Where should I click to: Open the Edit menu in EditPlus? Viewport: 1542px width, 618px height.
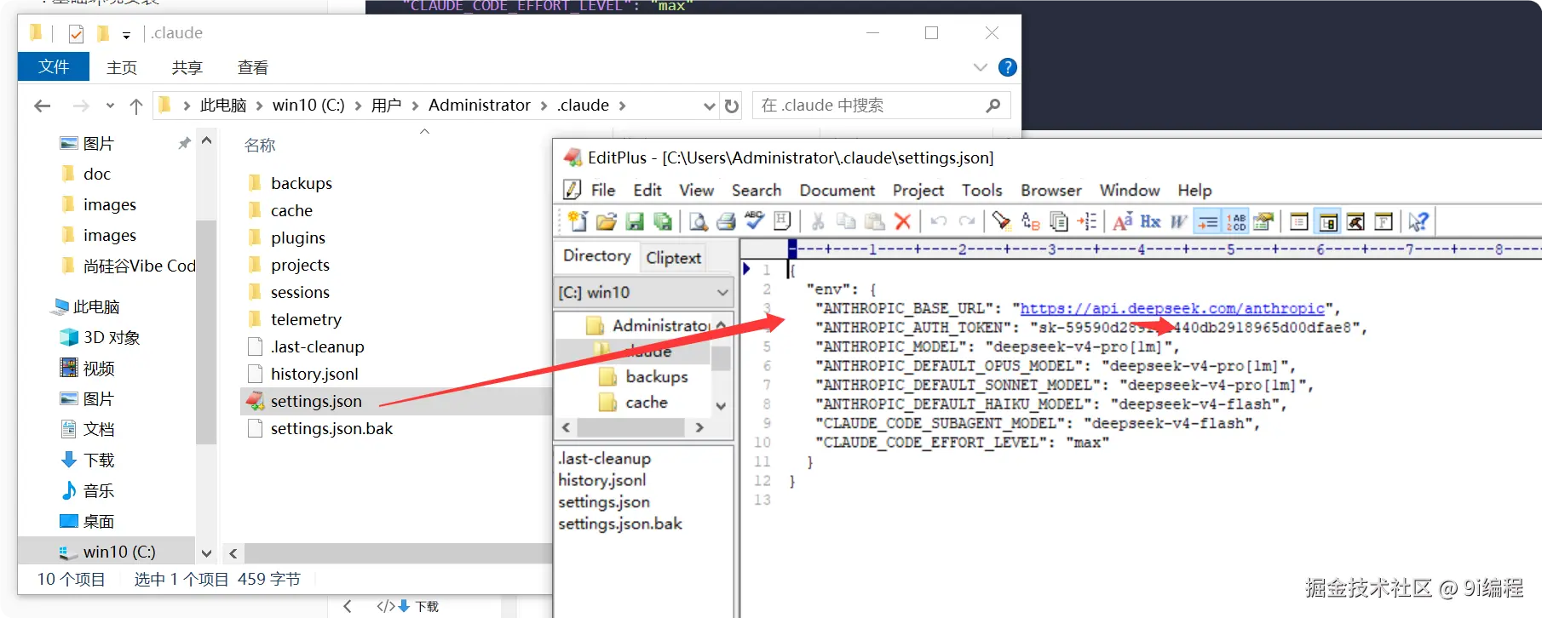(x=647, y=190)
